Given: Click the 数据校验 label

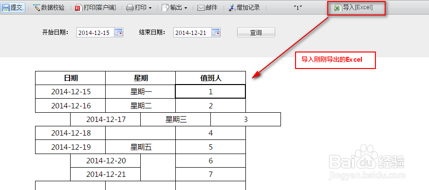Looking at the screenshot, I should click(53, 8).
